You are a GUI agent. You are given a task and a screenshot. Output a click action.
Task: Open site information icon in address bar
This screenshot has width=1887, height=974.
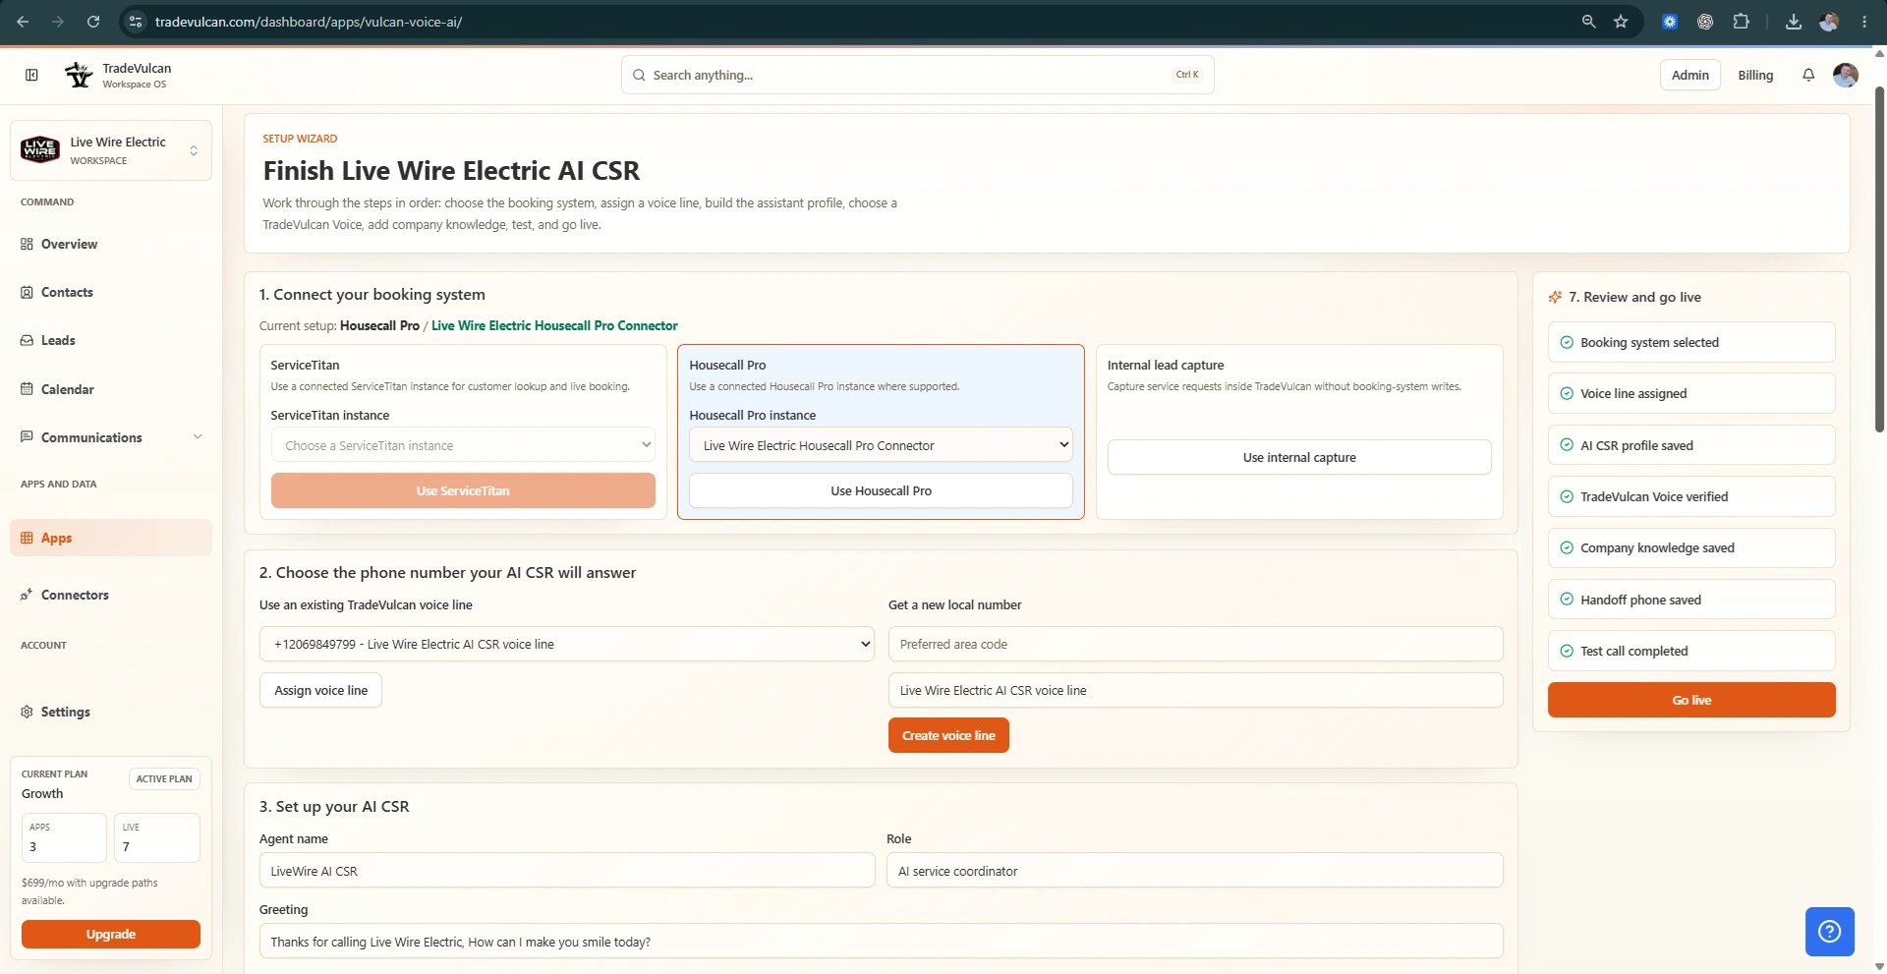(x=137, y=22)
